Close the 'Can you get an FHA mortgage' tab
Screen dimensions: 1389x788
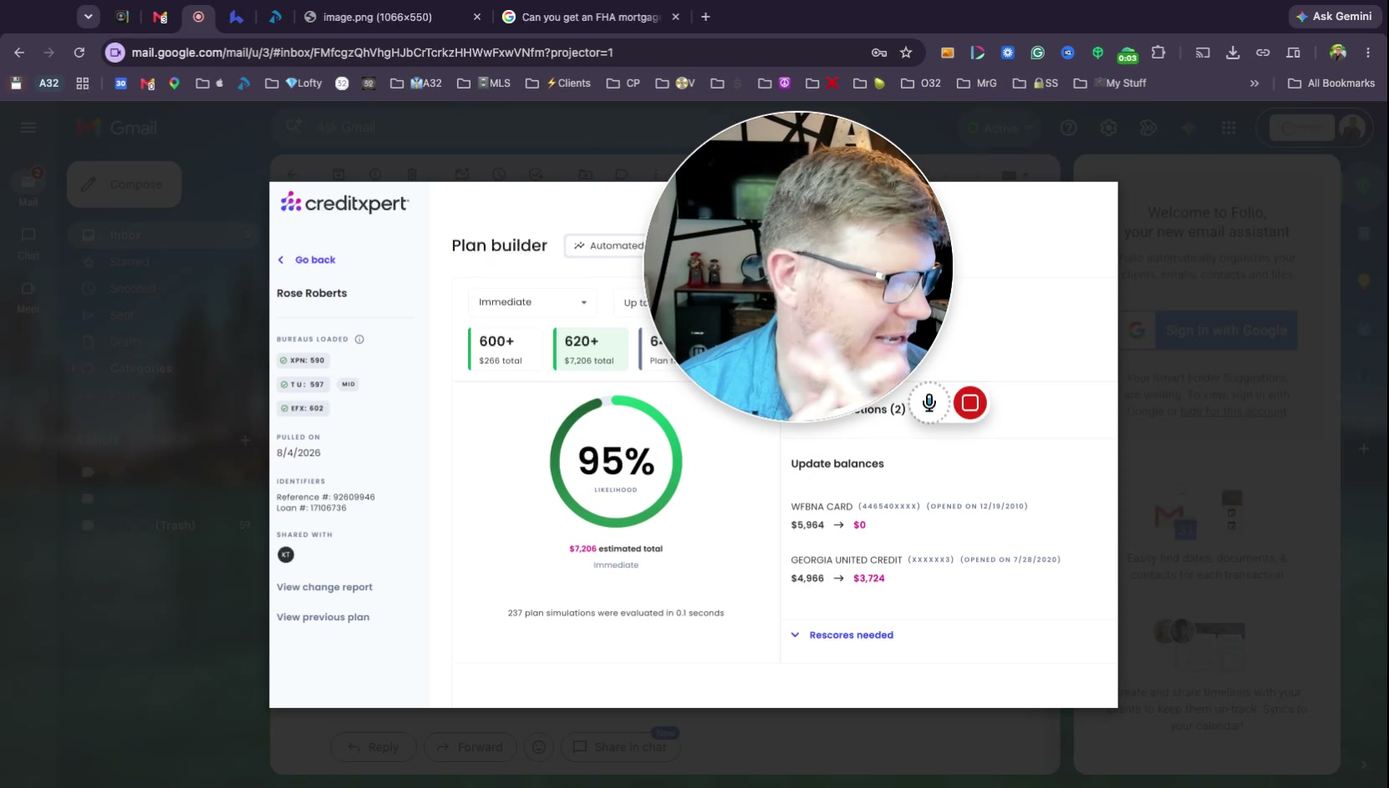tap(675, 17)
